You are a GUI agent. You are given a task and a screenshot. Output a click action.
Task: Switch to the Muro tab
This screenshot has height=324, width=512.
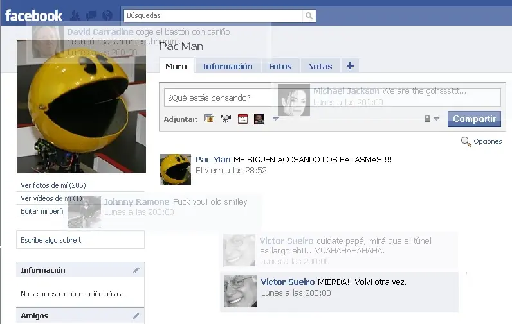(176, 66)
